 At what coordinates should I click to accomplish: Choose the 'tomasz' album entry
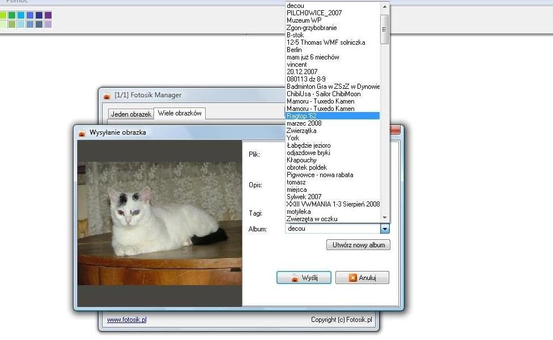pos(332,182)
